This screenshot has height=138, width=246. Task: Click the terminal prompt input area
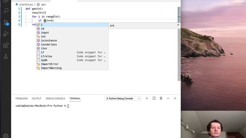(x=68, y=106)
